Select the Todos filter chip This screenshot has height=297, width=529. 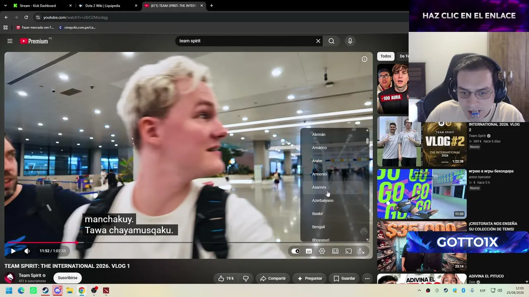386,56
